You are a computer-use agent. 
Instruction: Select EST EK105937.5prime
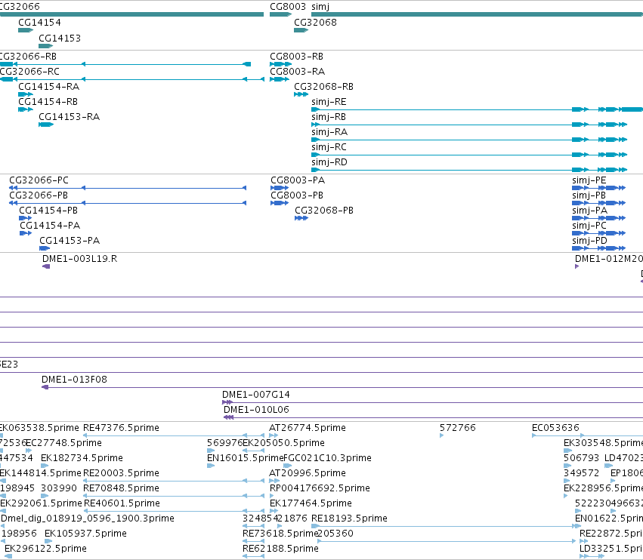pos(85,534)
